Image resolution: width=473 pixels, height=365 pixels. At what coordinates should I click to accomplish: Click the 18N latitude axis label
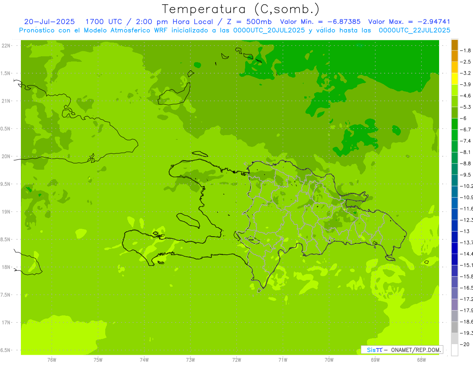[7, 267]
